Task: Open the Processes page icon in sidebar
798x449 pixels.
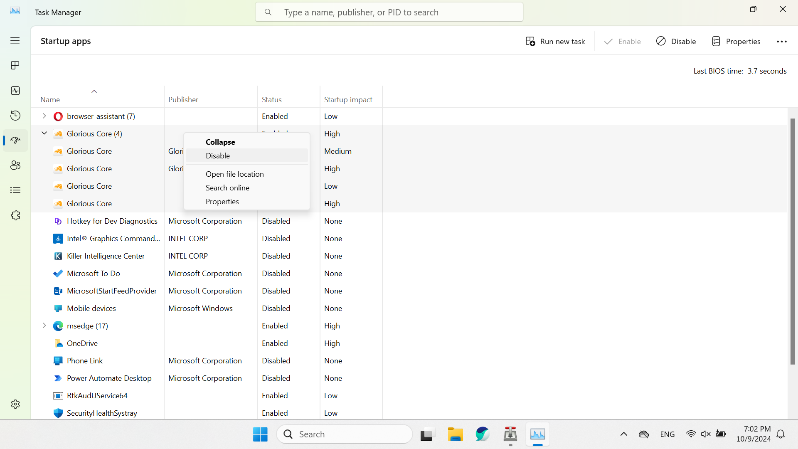Action: click(x=15, y=66)
